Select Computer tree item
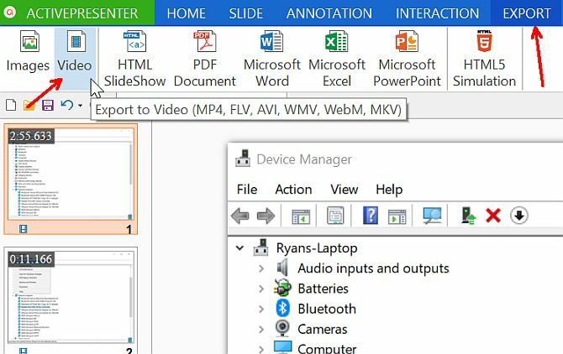The image size is (563, 354). (327, 348)
